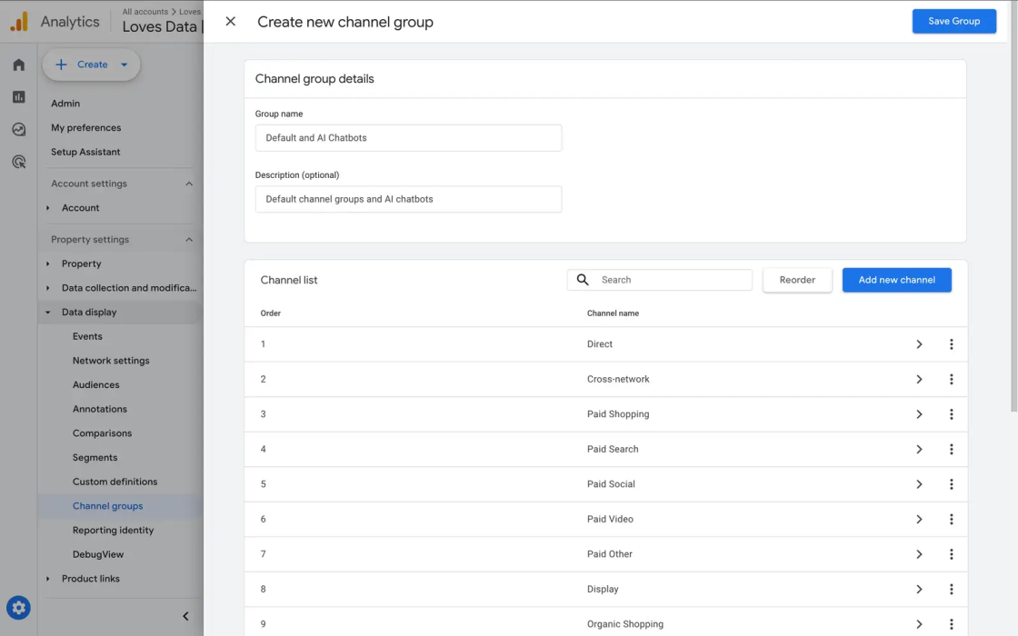
Task: Open more options for the Display channel
Action: point(952,589)
